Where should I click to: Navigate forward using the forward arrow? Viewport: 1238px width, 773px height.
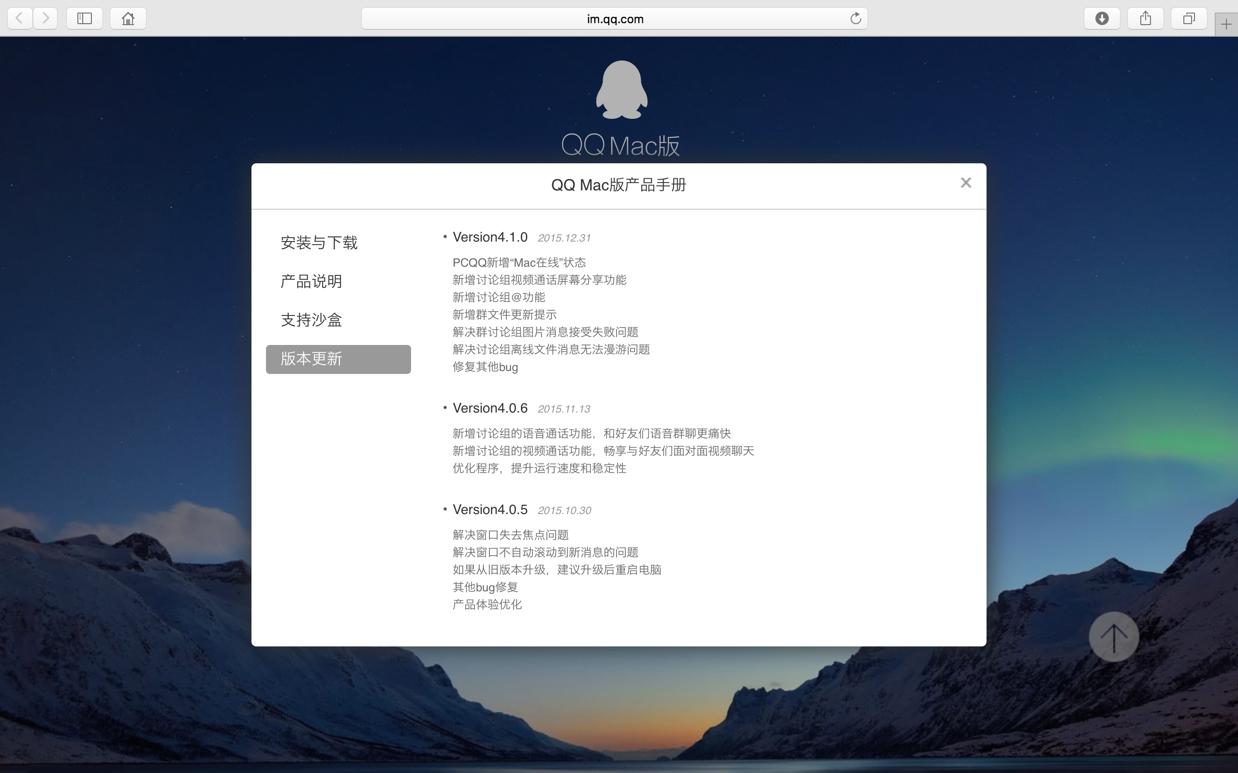point(45,18)
